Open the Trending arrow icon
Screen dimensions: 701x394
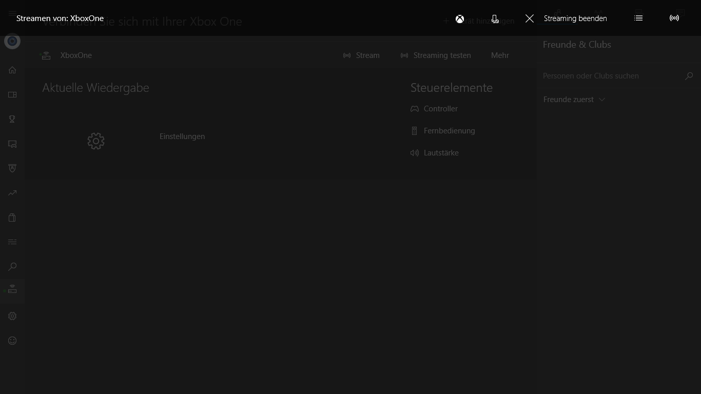point(12,193)
